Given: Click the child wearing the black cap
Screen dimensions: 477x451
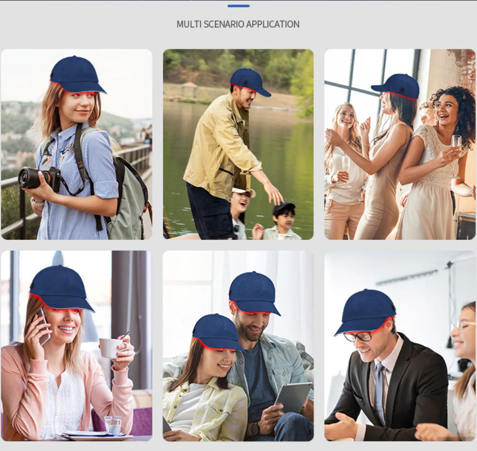Looking at the screenshot, I should (x=283, y=220).
